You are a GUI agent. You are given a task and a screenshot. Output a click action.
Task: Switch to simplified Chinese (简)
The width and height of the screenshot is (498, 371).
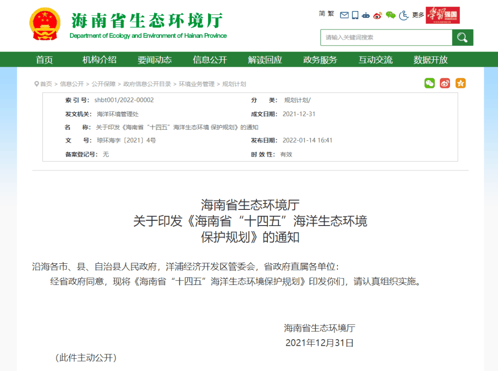click(x=322, y=14)
